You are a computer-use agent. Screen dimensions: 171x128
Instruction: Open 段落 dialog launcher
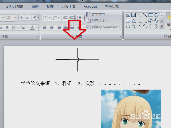pos(120,36)
